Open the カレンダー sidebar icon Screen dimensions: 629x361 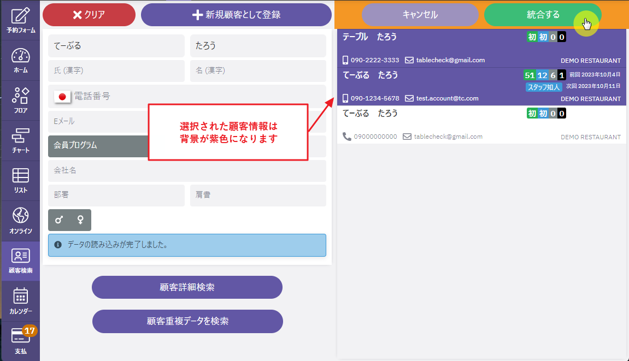pos(20,300)
